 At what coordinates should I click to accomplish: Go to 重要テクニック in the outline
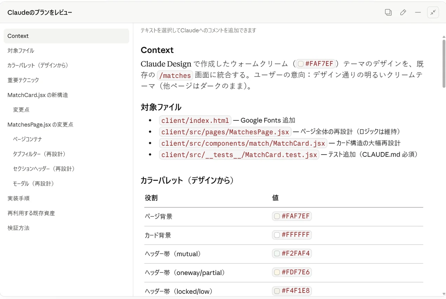pyautogui.click(x=23, y=80)
